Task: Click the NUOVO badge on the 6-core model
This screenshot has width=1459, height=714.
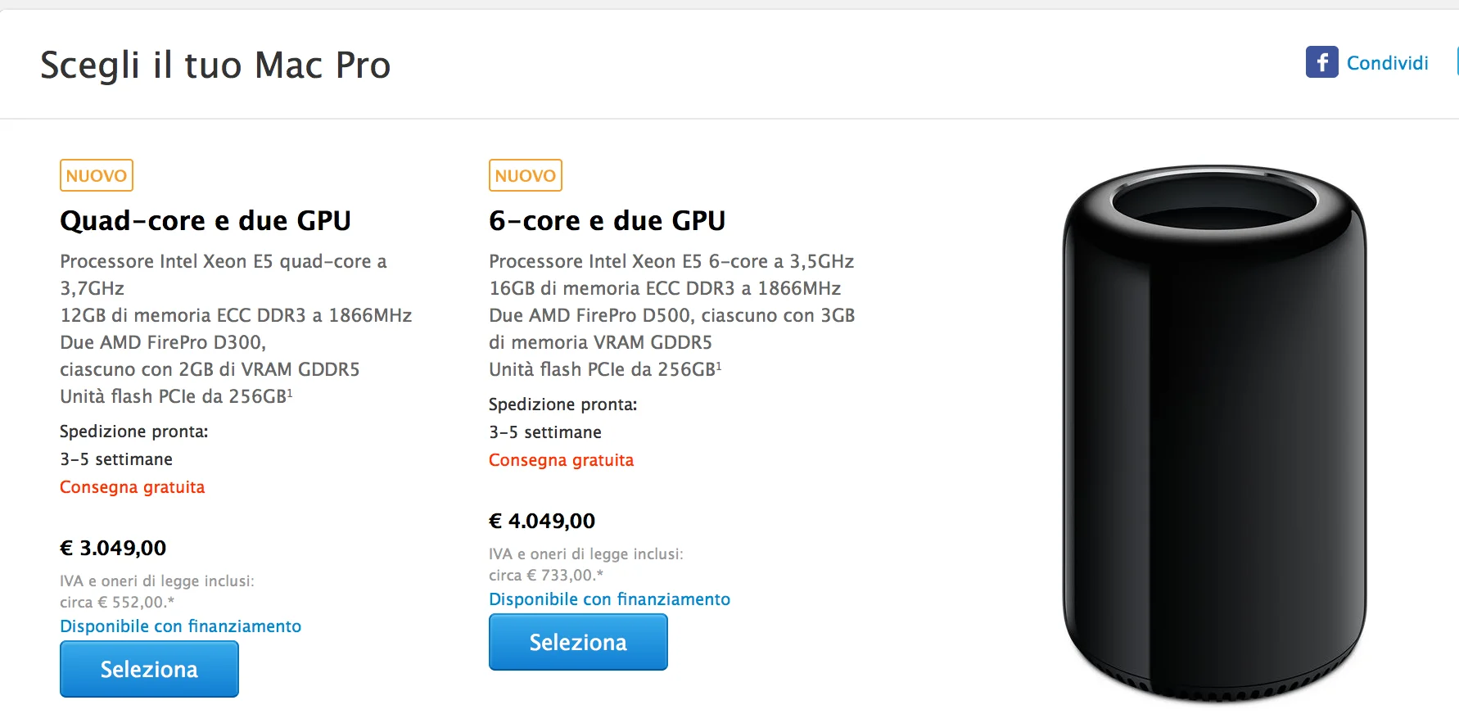Action: pos(525,174)
